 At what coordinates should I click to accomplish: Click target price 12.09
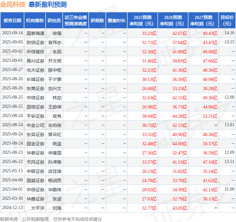coord(229,152)
